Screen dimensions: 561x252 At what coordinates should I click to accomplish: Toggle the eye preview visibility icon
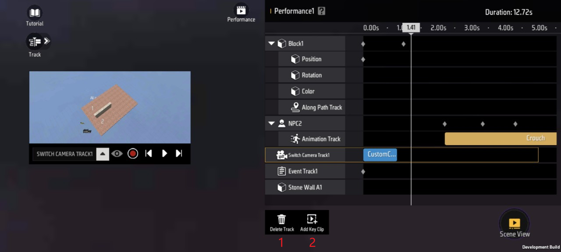(117, 154)
